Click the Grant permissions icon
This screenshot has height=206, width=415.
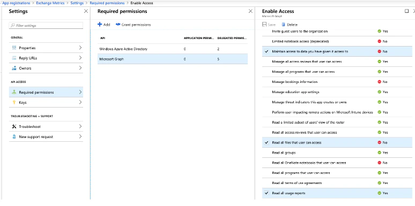pyautogui.click(x=118, y=25)
